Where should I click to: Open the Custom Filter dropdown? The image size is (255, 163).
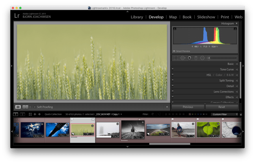[x=224, y=114]
